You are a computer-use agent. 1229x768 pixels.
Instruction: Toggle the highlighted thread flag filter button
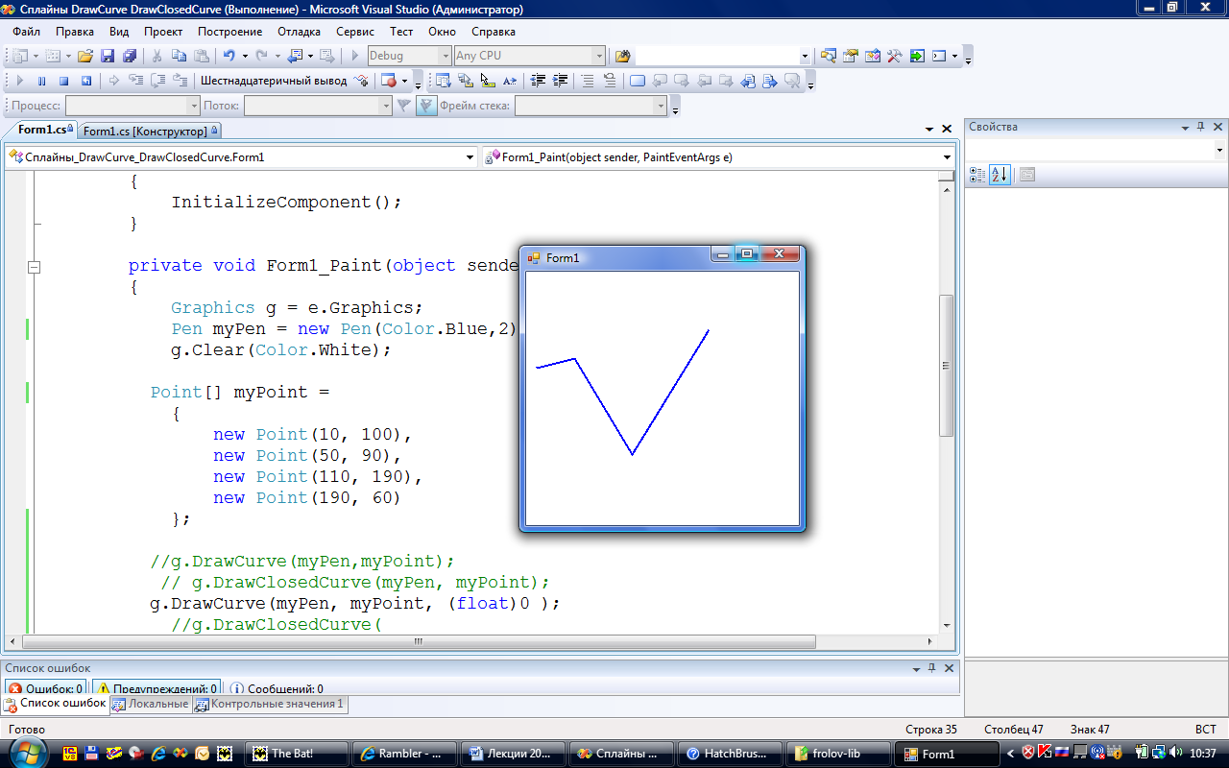click(x=427, y=106)
